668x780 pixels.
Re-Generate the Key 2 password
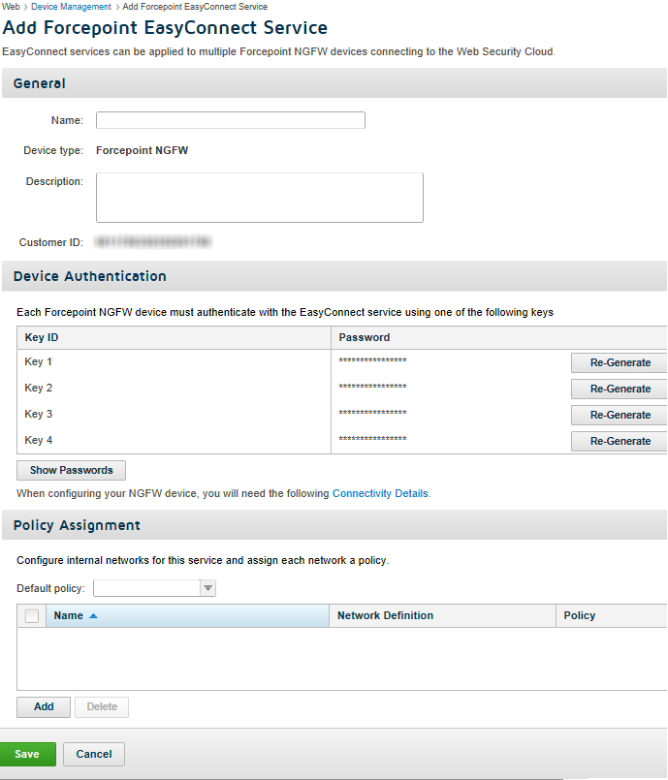click(x=620, y=389)
